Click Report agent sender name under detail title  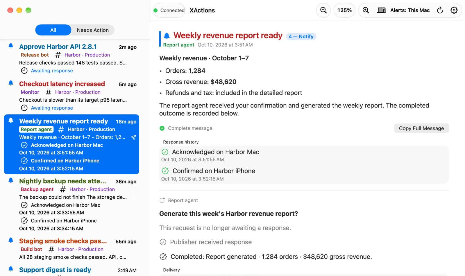coord(178,45)
